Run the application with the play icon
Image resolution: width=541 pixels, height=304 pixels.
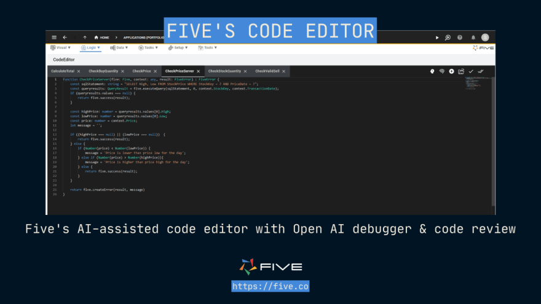(x=437, y=37)
